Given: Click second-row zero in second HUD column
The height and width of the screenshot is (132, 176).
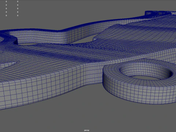Looking at the screenshot, I should pos(18,5).
